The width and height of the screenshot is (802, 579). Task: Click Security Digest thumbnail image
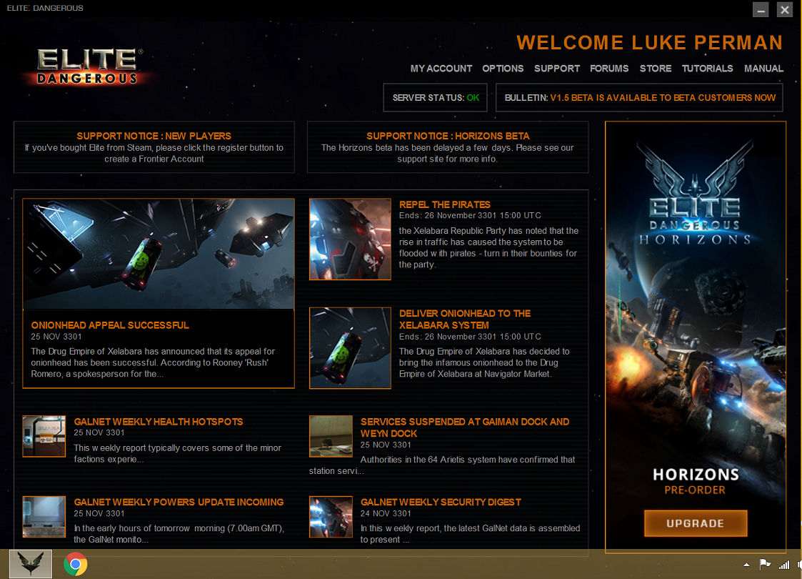(331, 517)
